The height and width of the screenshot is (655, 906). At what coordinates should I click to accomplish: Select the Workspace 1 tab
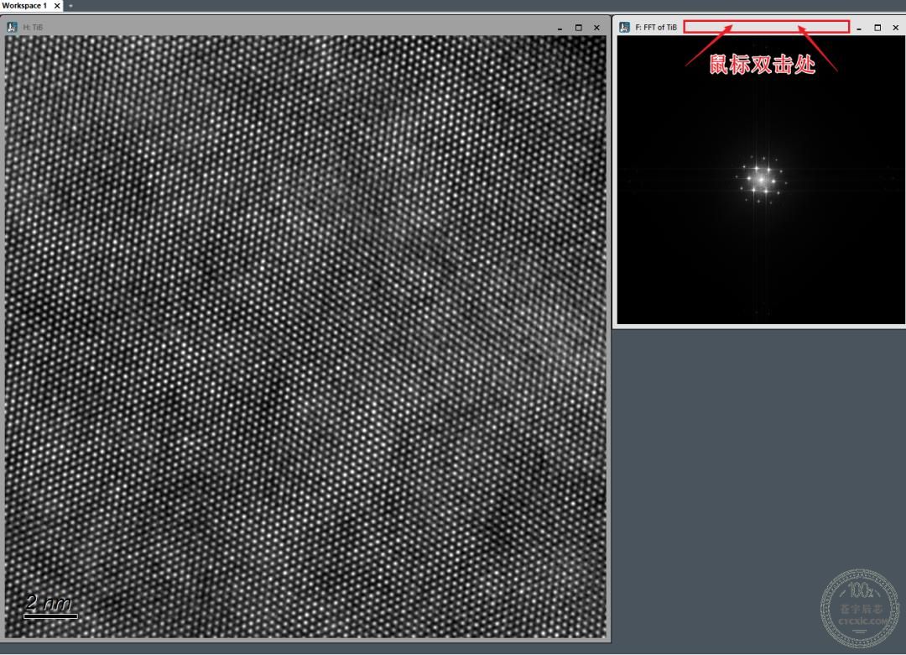[x=24, y=5]
